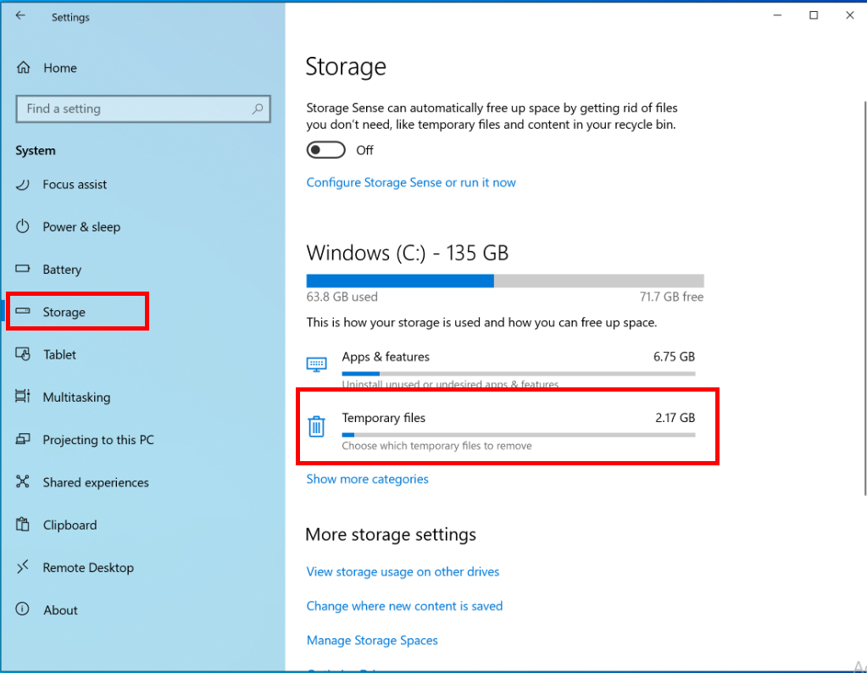Click the Temporary files trash icon
Image resolution: width=867 pixels, height=673 pixels.
click(x=316, y=425)
